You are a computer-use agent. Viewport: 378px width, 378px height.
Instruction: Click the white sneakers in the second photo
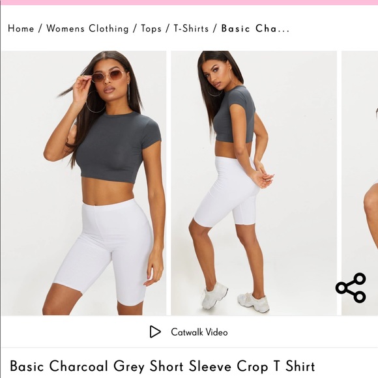[x=235, y=298]
